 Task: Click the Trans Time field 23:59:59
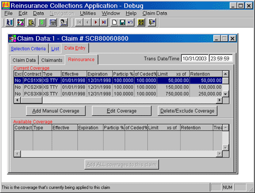(221, 59)
